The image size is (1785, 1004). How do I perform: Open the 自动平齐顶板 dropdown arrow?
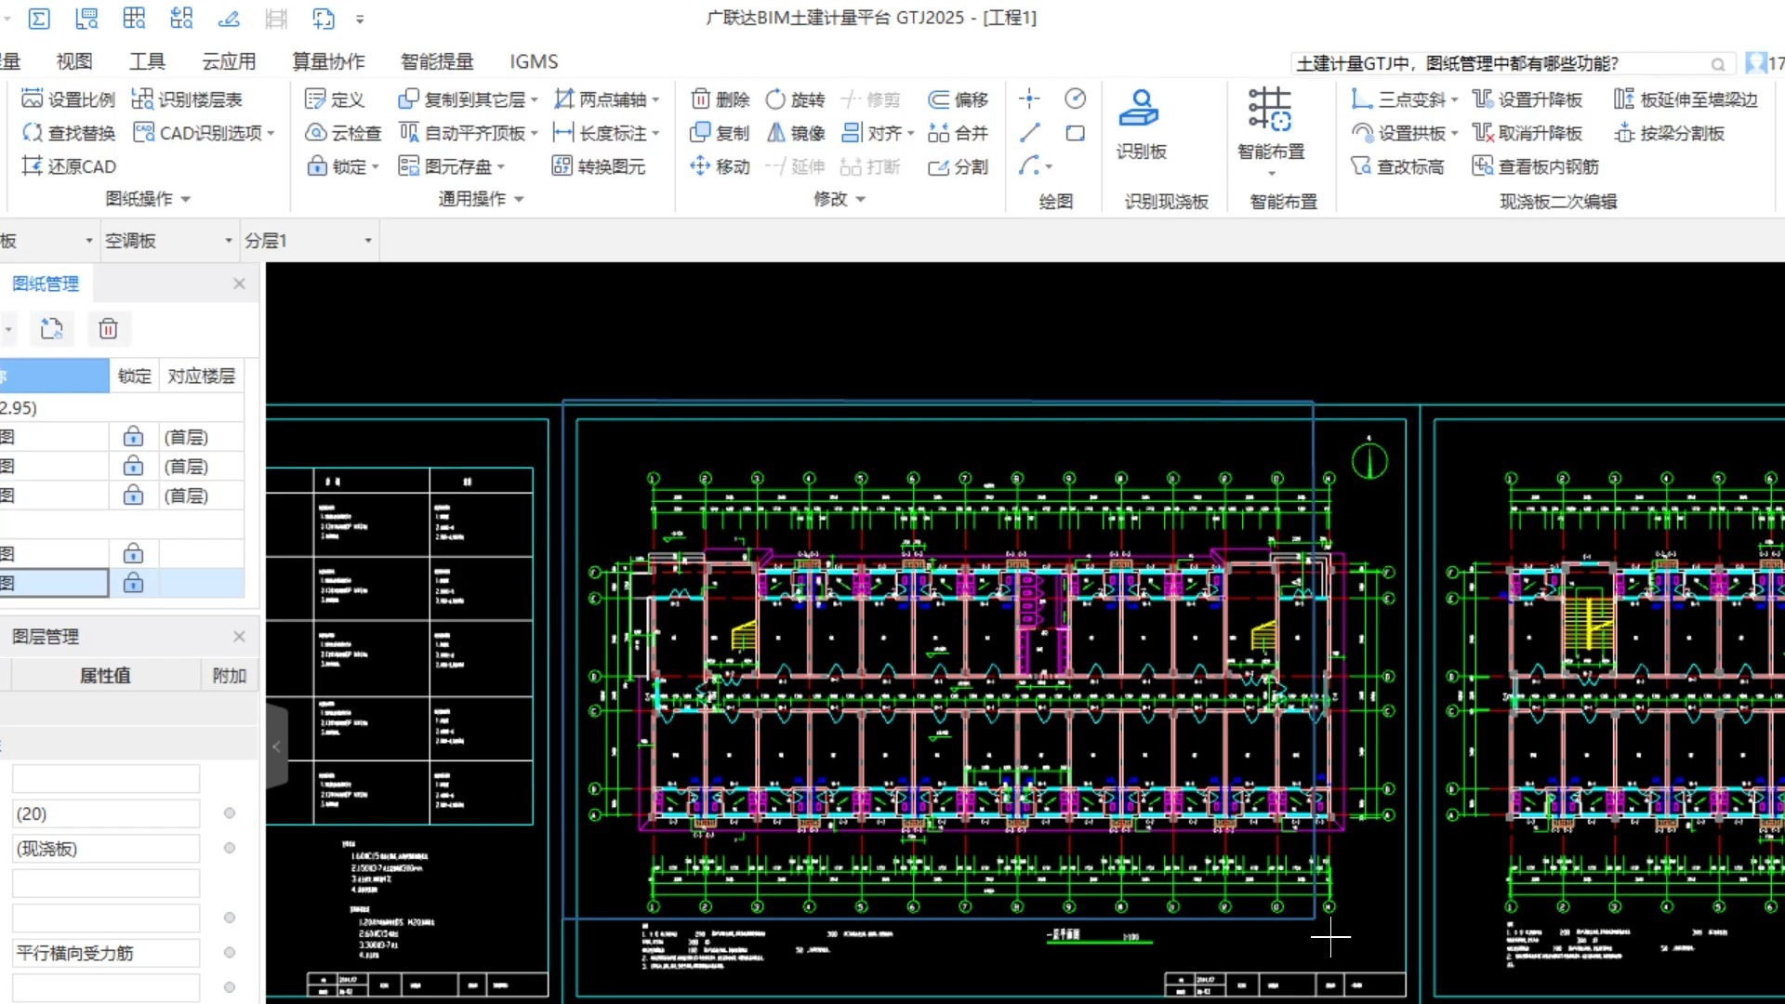click(x=535, y=132)
